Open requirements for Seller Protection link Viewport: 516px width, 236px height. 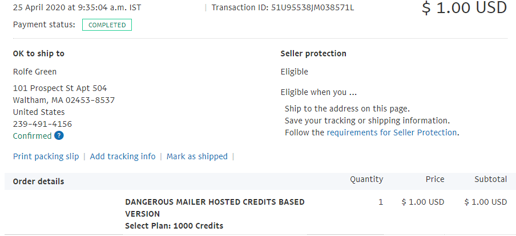pyautogui.click(x=392, y=133)
